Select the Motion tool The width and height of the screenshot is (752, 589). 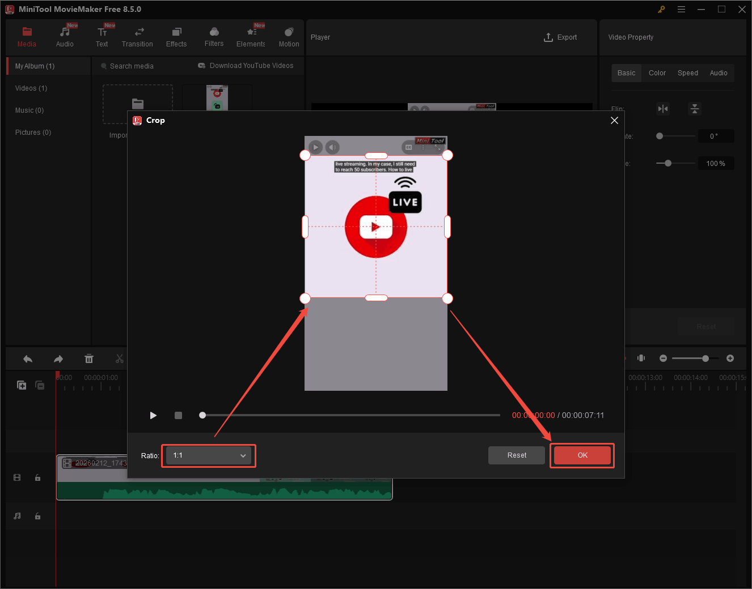click(x=289, y=36)
